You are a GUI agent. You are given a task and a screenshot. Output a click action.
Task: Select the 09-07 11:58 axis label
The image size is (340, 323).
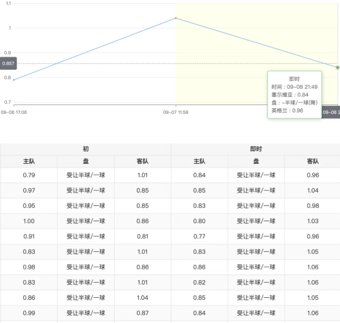pyautogui.click(x=175, y=112)
